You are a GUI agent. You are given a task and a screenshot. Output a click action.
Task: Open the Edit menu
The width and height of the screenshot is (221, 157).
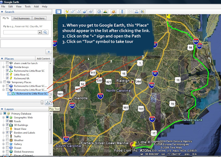(x=10, y=6)
